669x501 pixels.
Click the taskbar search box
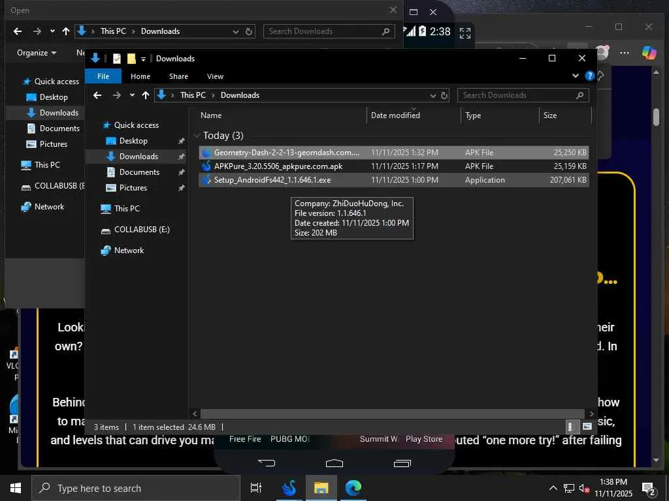pos(136,488)
